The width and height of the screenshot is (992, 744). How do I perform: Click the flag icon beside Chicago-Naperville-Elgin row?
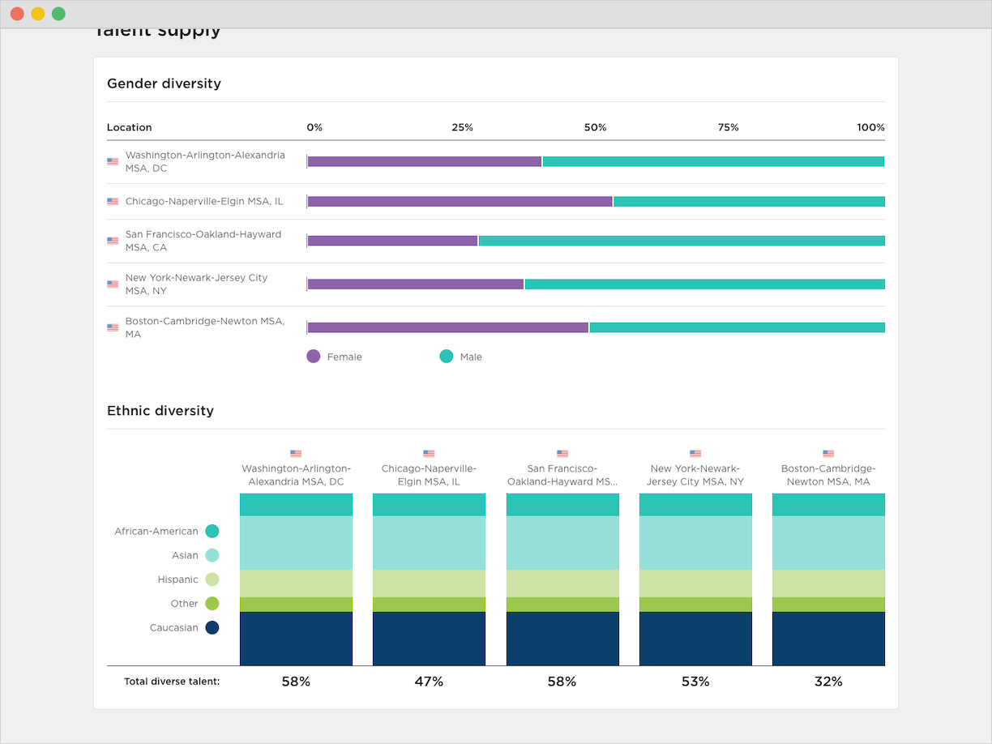point(113,201)
